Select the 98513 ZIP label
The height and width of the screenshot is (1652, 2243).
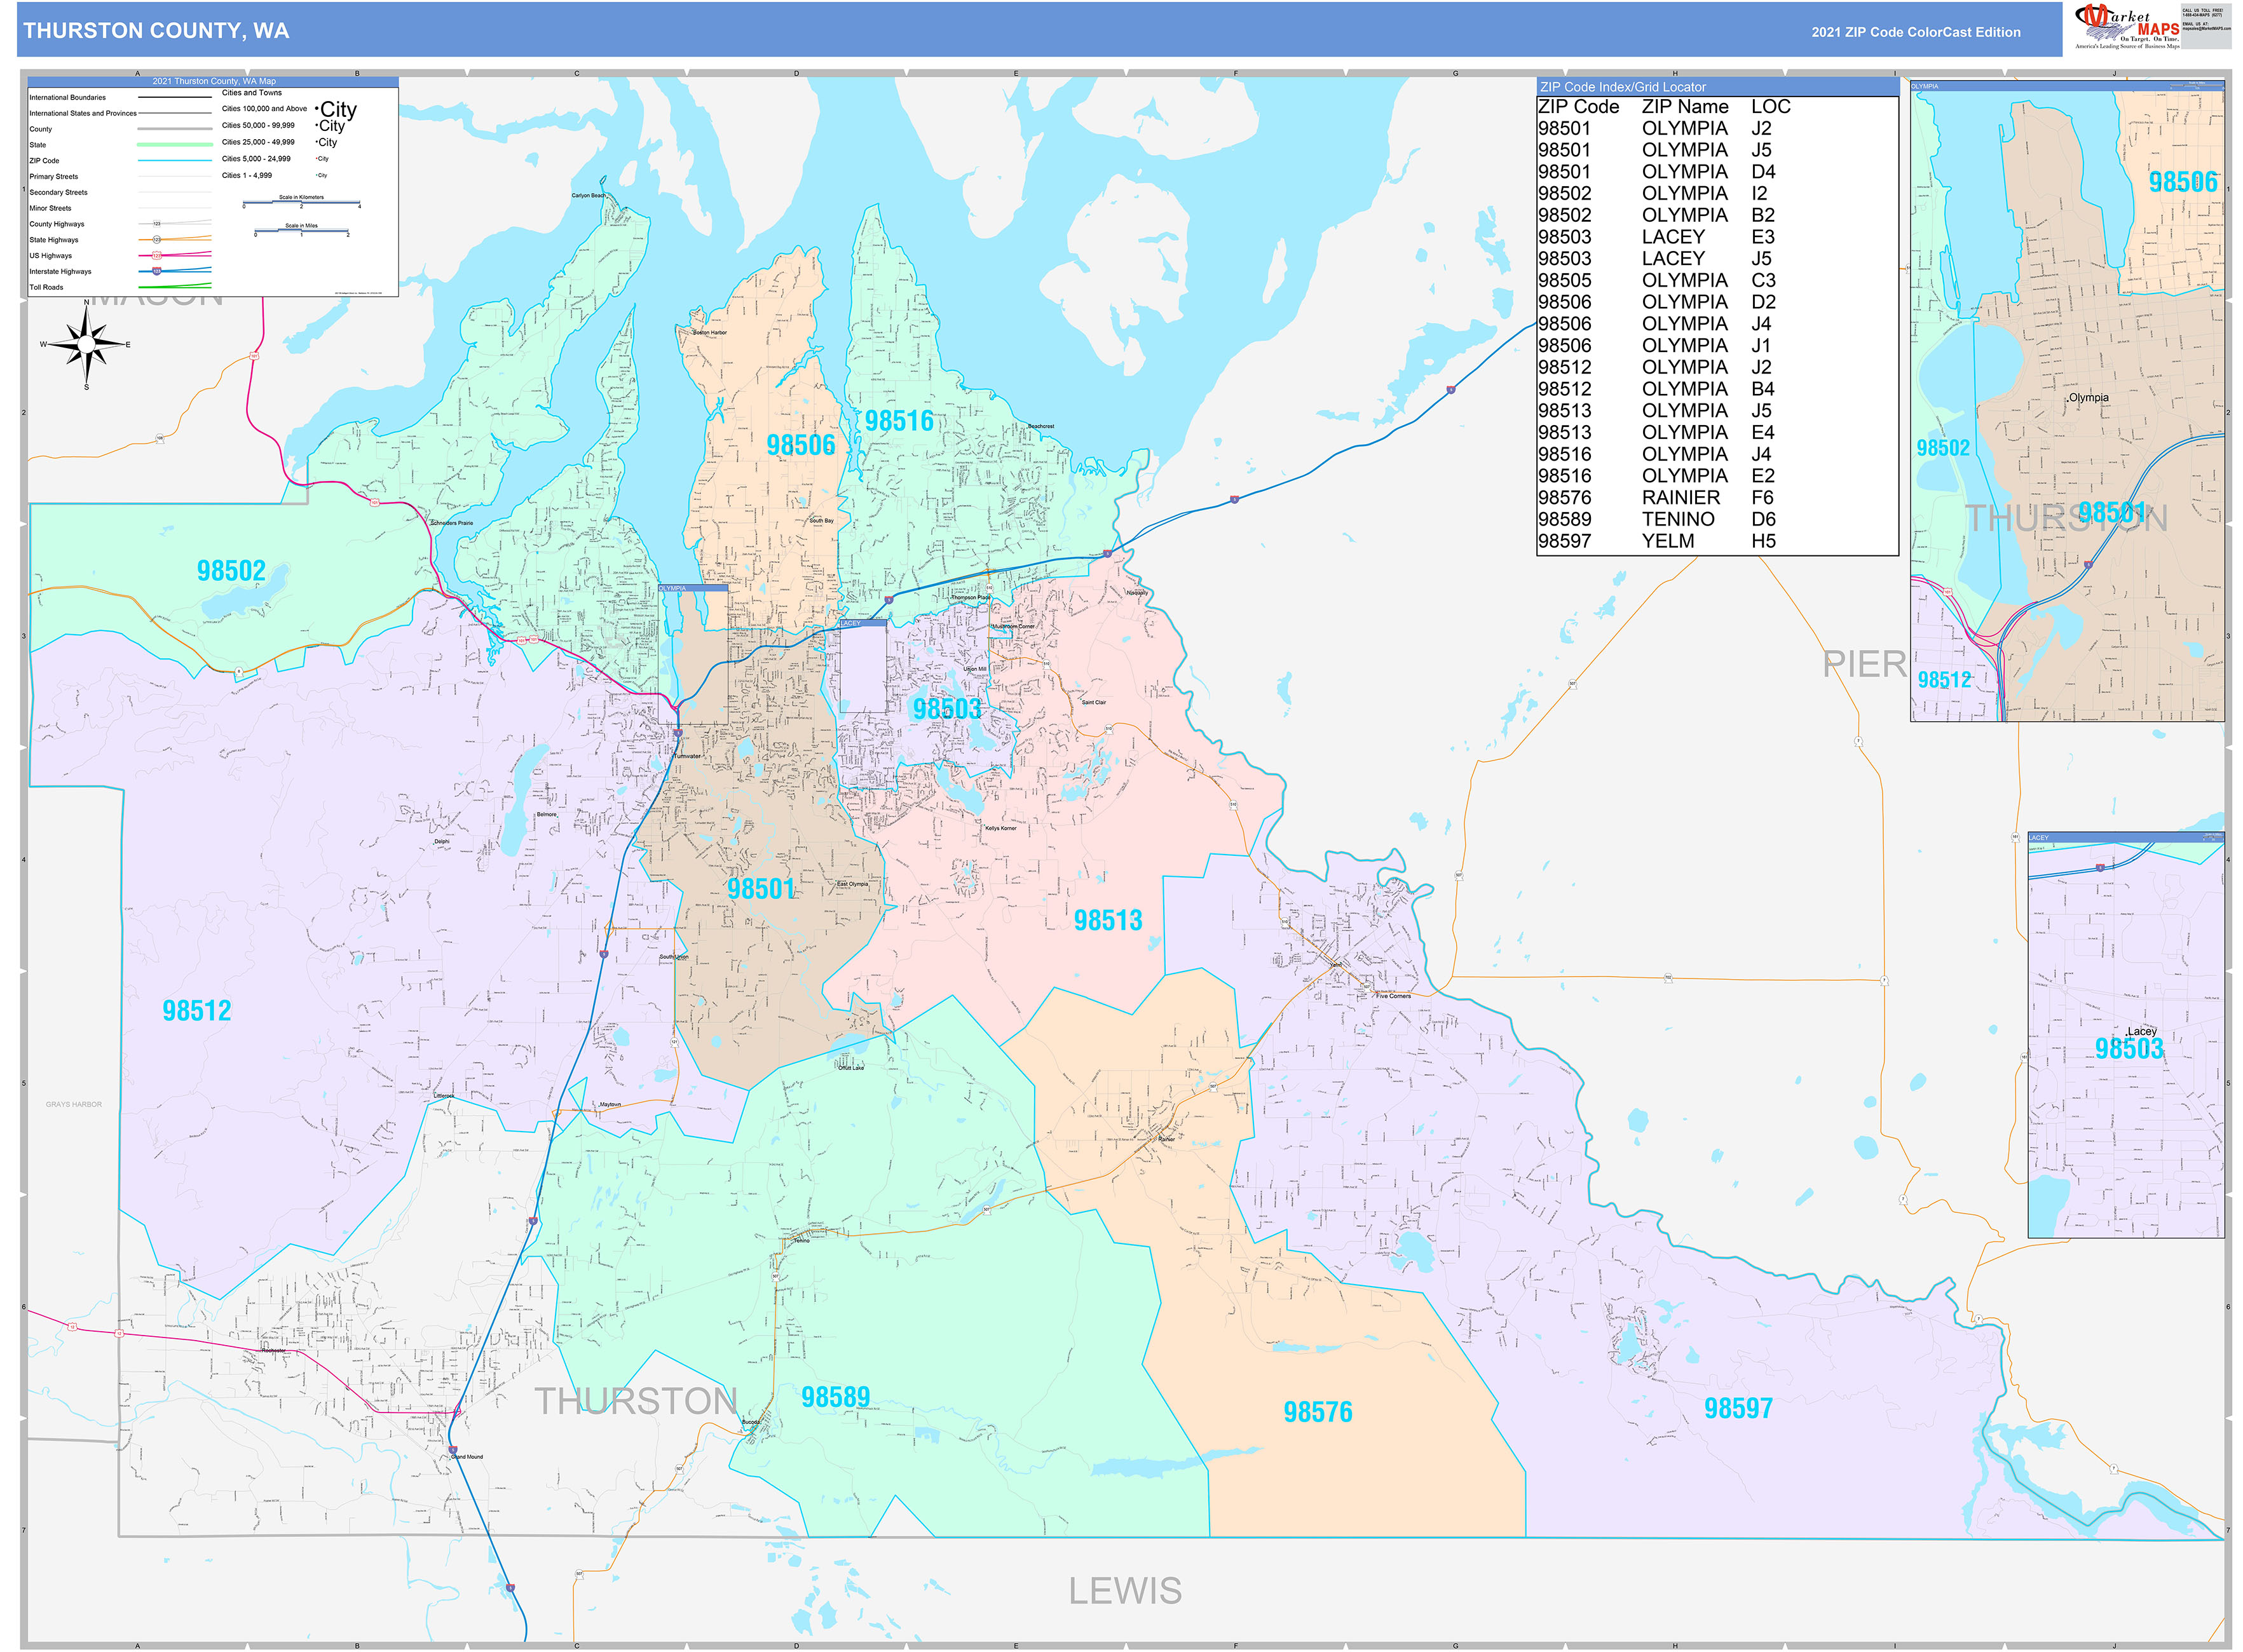pos(1107,920)
